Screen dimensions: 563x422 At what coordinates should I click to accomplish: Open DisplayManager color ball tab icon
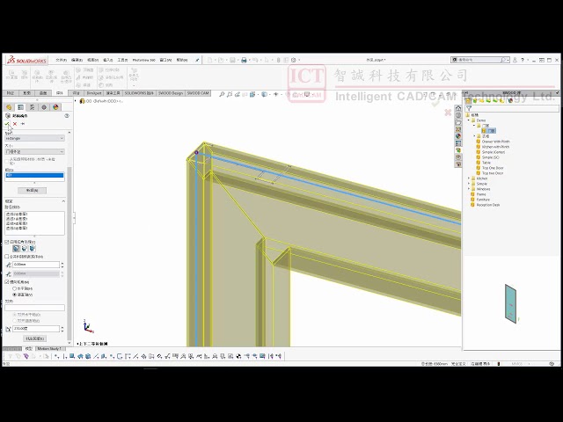pyautogui.click(x=55, y=107)
